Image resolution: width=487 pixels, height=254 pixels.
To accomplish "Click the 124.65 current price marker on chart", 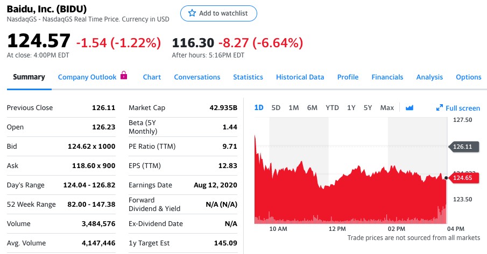I will [462, 178].
